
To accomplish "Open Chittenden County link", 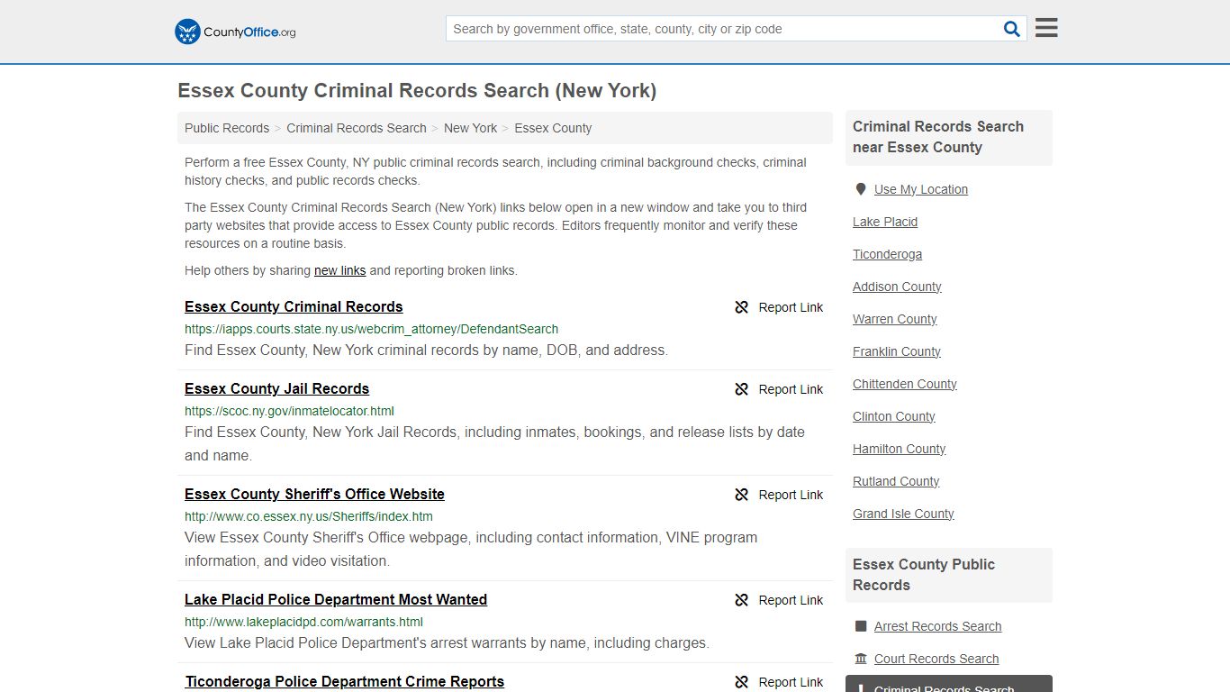I will (x=904, y=384).
